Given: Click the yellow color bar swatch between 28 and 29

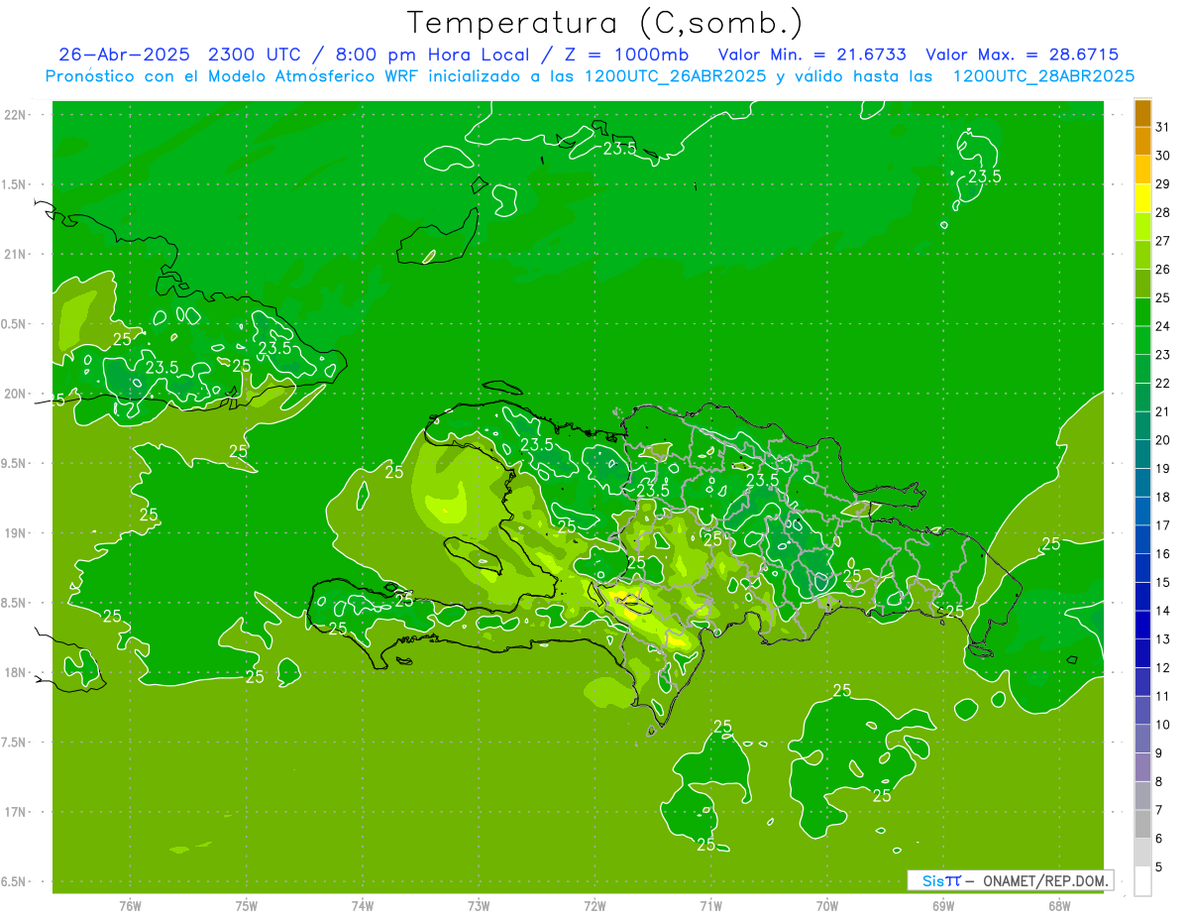Looking at the screenshot, I should [1142, 198].
